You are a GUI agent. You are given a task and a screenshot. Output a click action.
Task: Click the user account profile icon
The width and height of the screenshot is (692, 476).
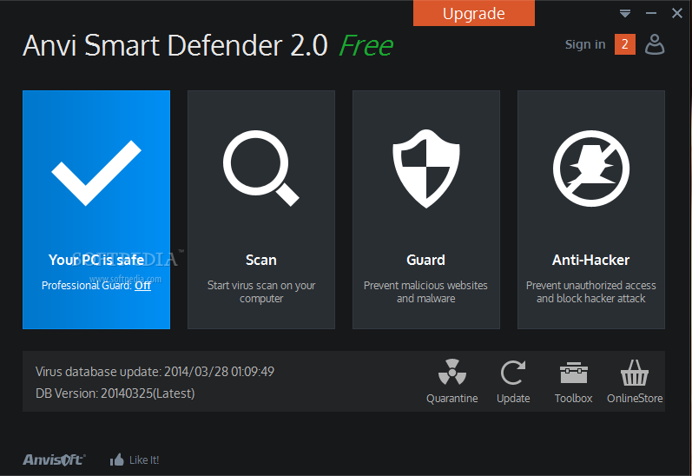tap(655, 44)
